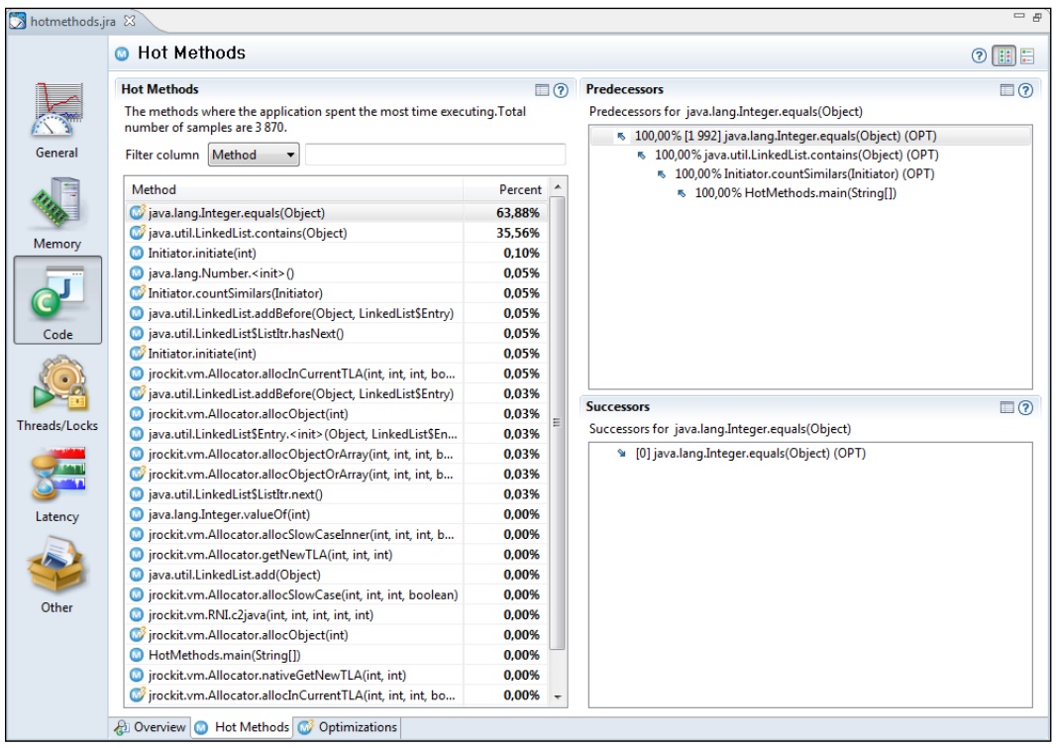The width and height of the screenshot is (1056, 748).
Task: Click method icon beside java.util.LinkedList.contains(Object) row
Action: pos(138,233)
